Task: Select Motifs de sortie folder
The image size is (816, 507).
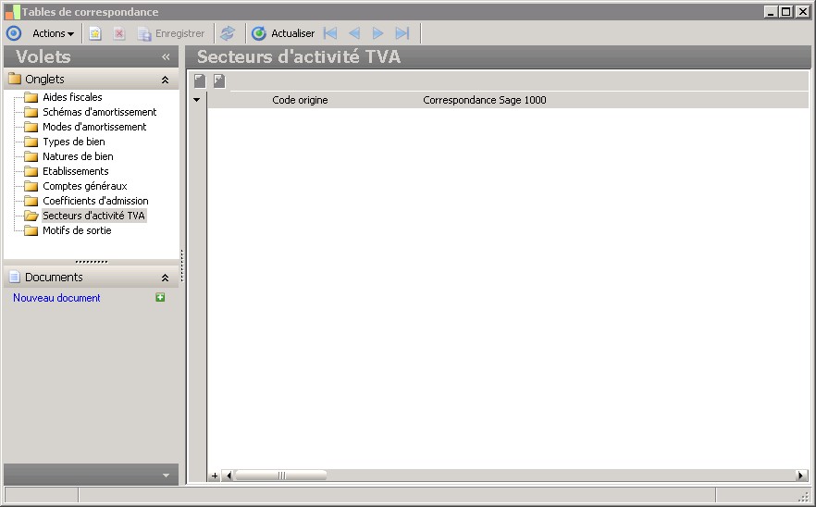Action: tap(77, 230)
